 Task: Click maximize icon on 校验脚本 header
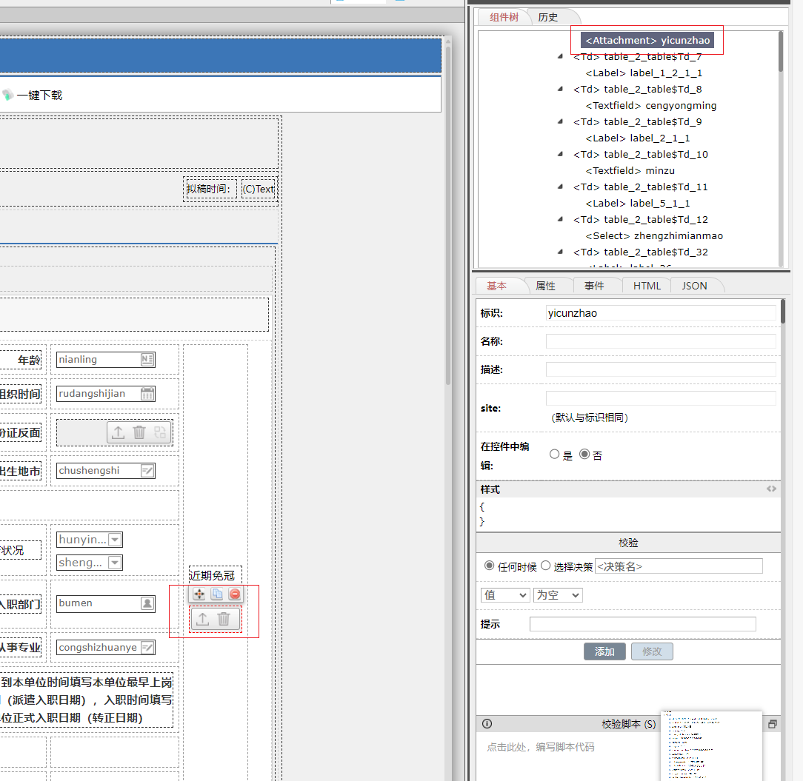point(773,724)
